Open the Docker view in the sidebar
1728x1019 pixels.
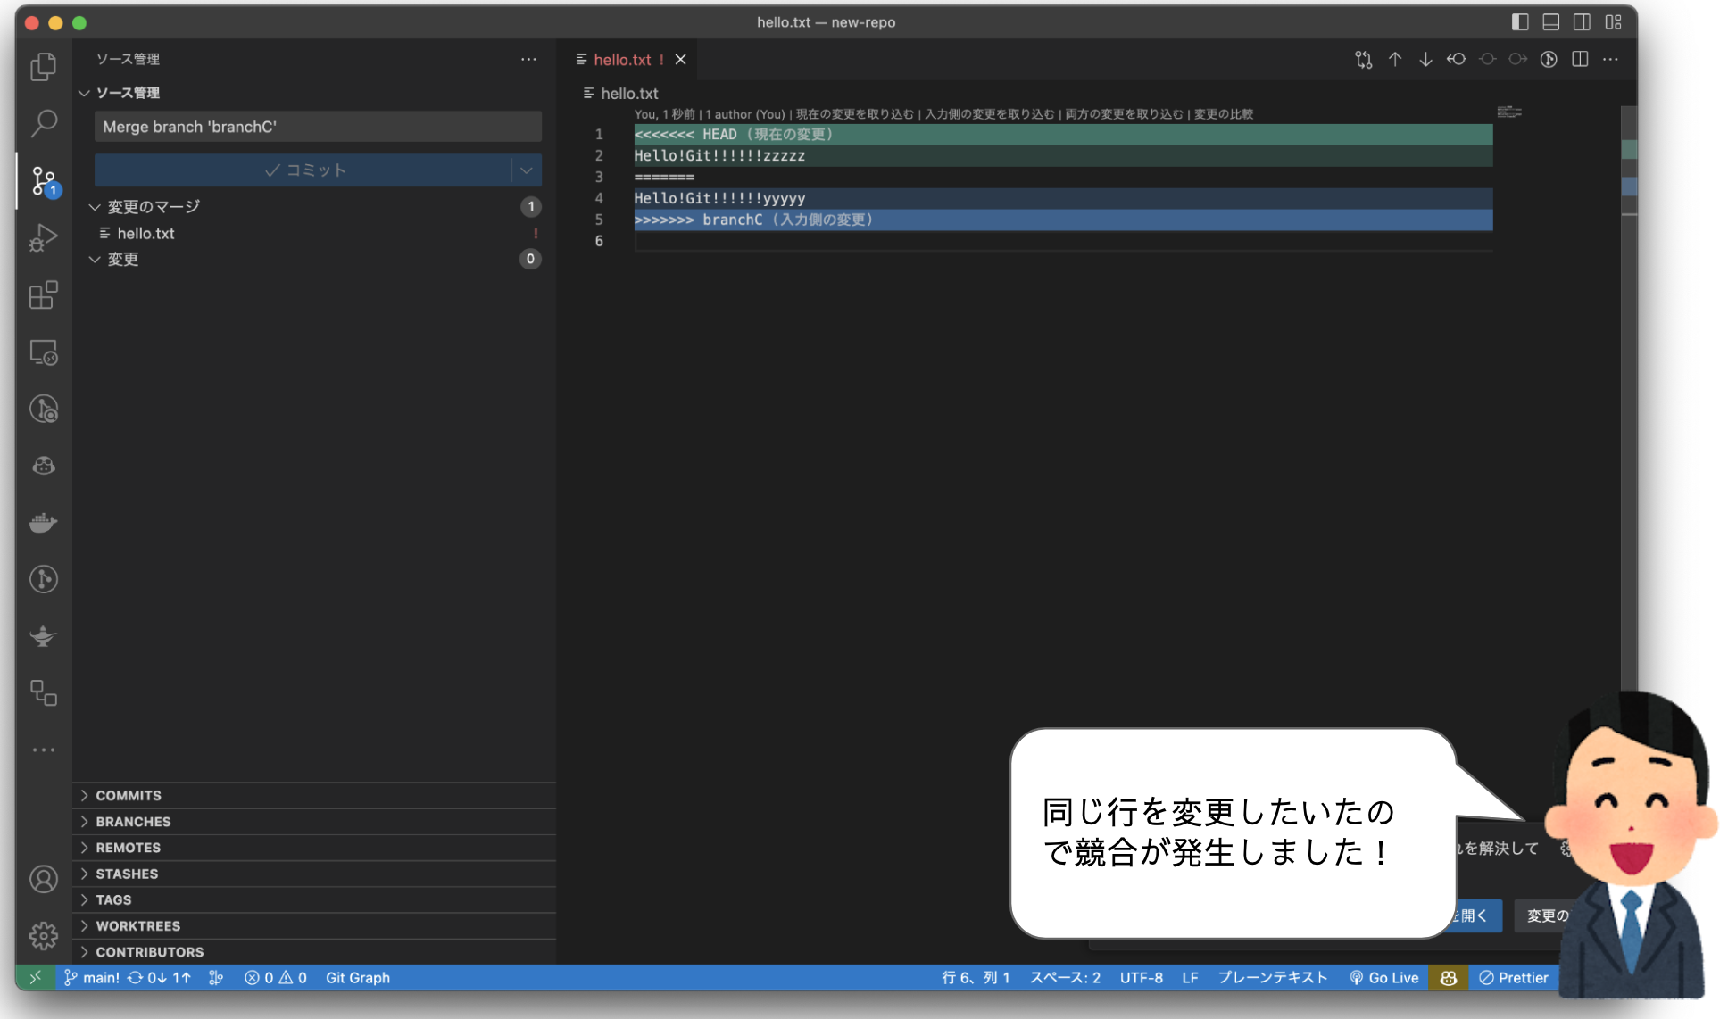[x=43, y=522]
